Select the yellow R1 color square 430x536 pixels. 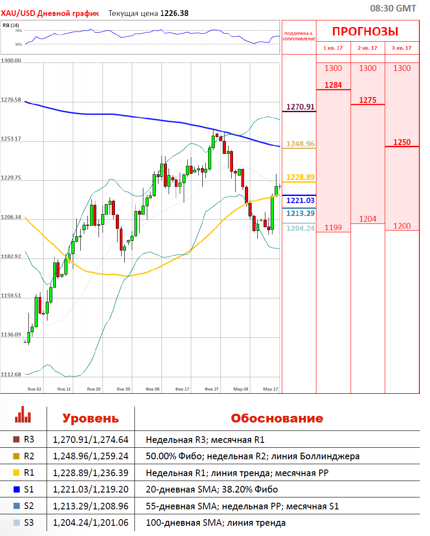[17, 473]
